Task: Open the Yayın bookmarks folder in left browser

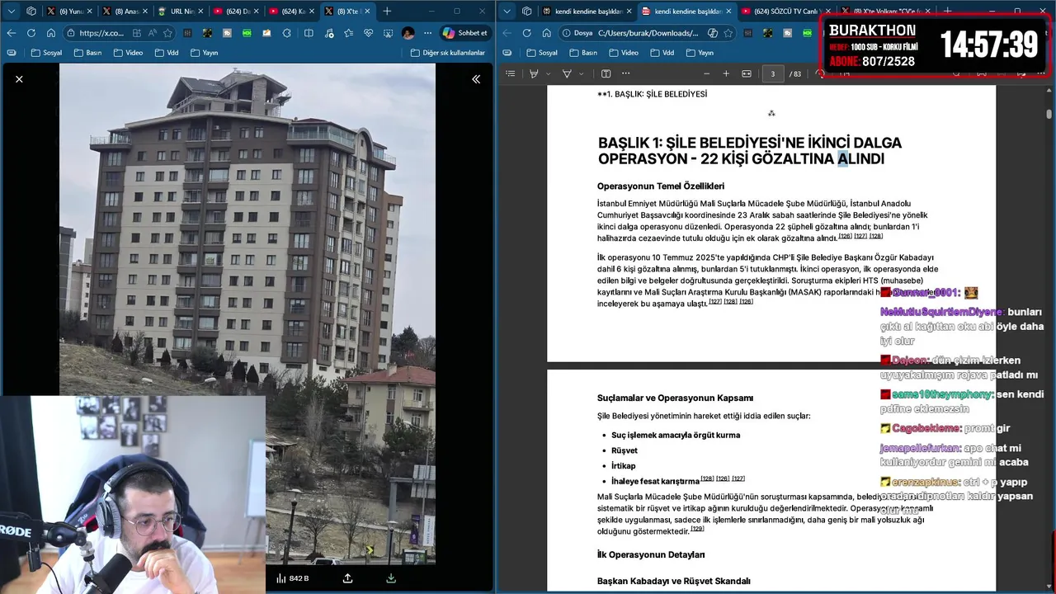Action: tap(204, 53)
